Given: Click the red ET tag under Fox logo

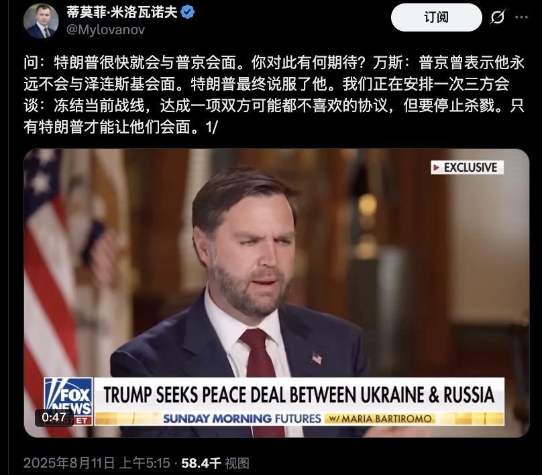Looking at the screenshot, I should coord(82,421).
